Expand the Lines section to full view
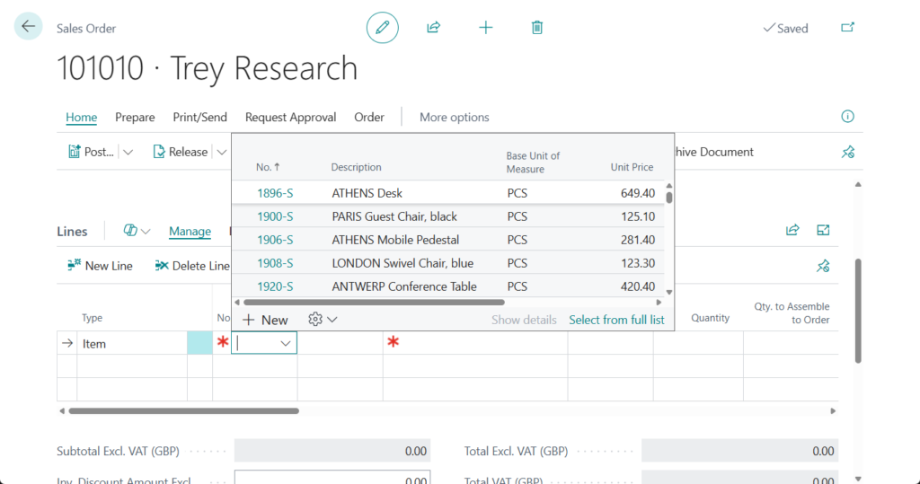The image size is (920, 484). point(823,231)
